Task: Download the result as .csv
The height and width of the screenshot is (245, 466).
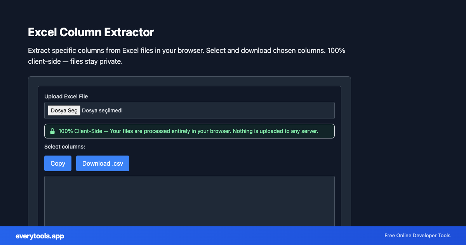Action: click(x=103, y=163)
